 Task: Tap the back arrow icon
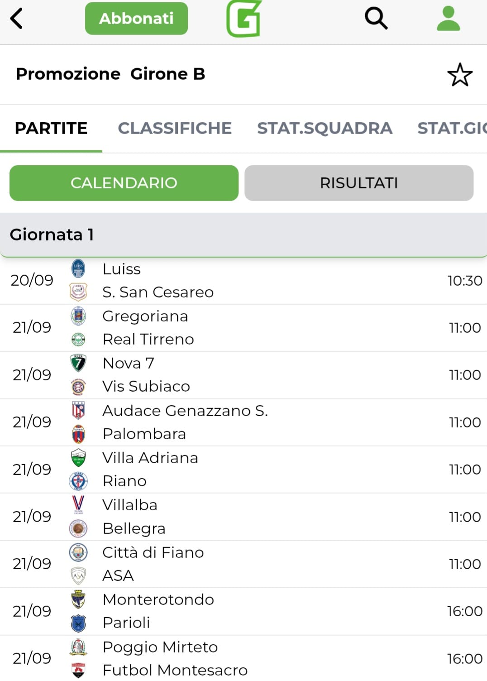coord(17,19)
